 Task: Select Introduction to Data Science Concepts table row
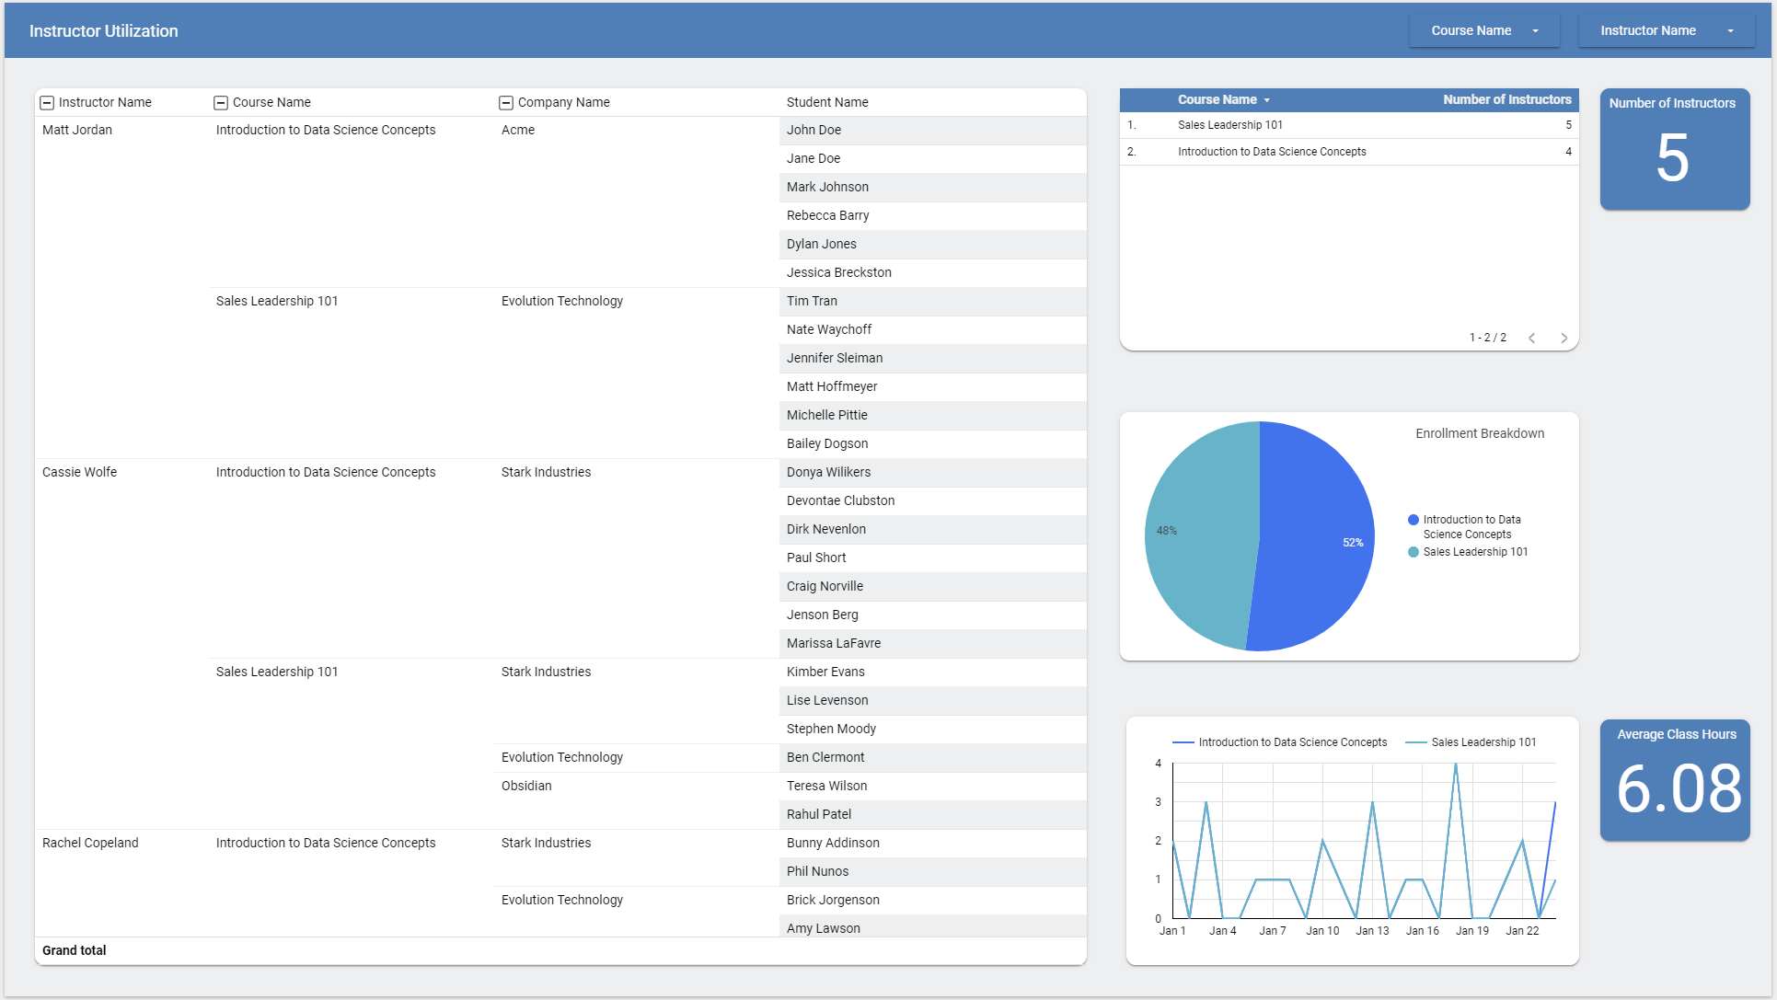(x=1272, y=152)
